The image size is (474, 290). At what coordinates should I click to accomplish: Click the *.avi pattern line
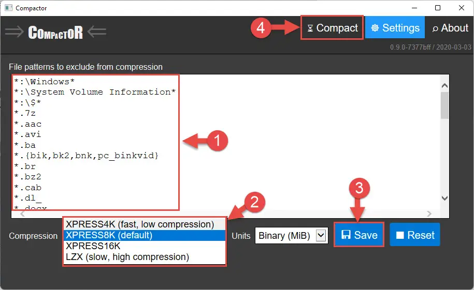pyautogui.click(x=27, y=134)
